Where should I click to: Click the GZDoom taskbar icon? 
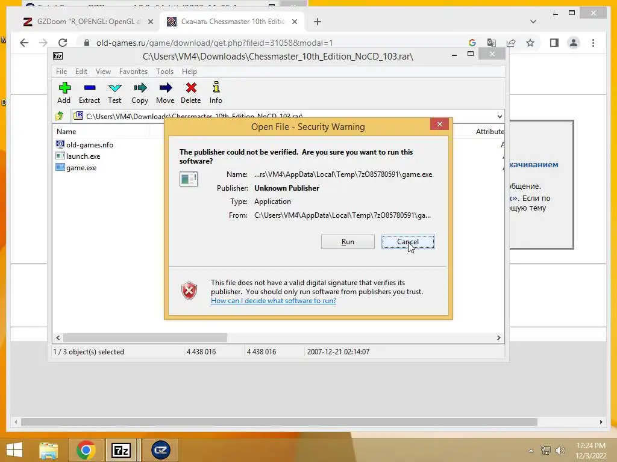click(160, 450)
